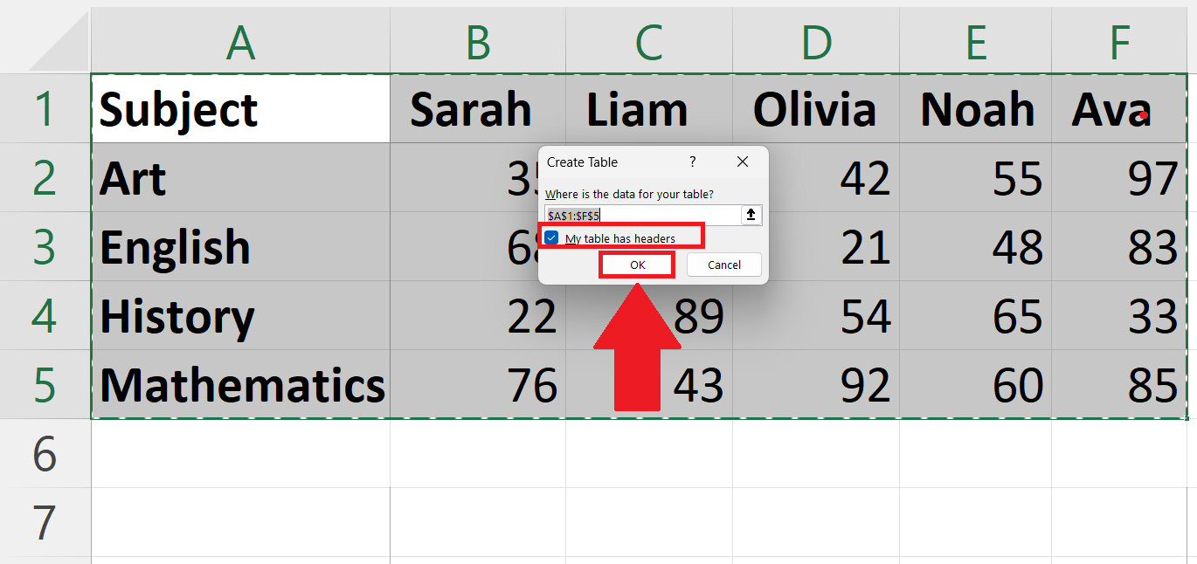
Task: Collapse the dialog using the range selector arrow icon
Action: point(751,214)
